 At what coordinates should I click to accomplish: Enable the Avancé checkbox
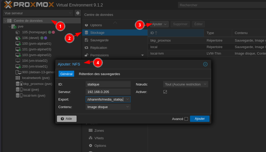(x=186, y=119)
